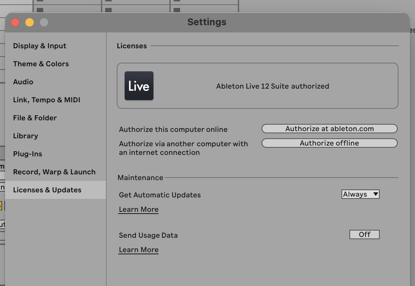Screen dimensions: 415x286
Task: Click the Always dropdown arrow
Action: [375, 194]
